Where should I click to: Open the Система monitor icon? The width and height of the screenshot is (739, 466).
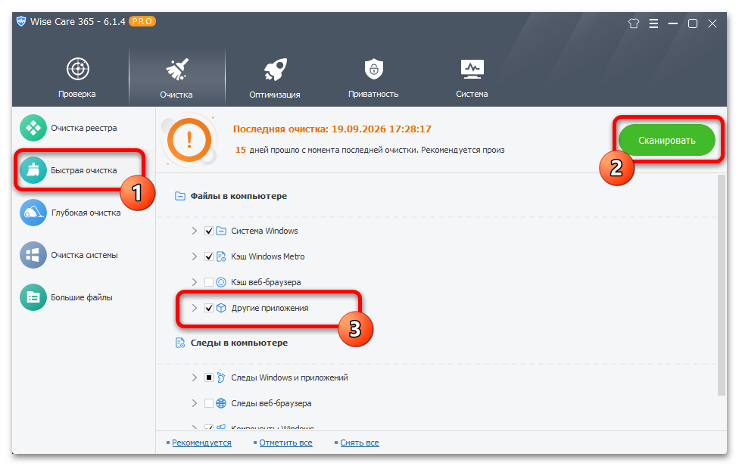point(472,69)
